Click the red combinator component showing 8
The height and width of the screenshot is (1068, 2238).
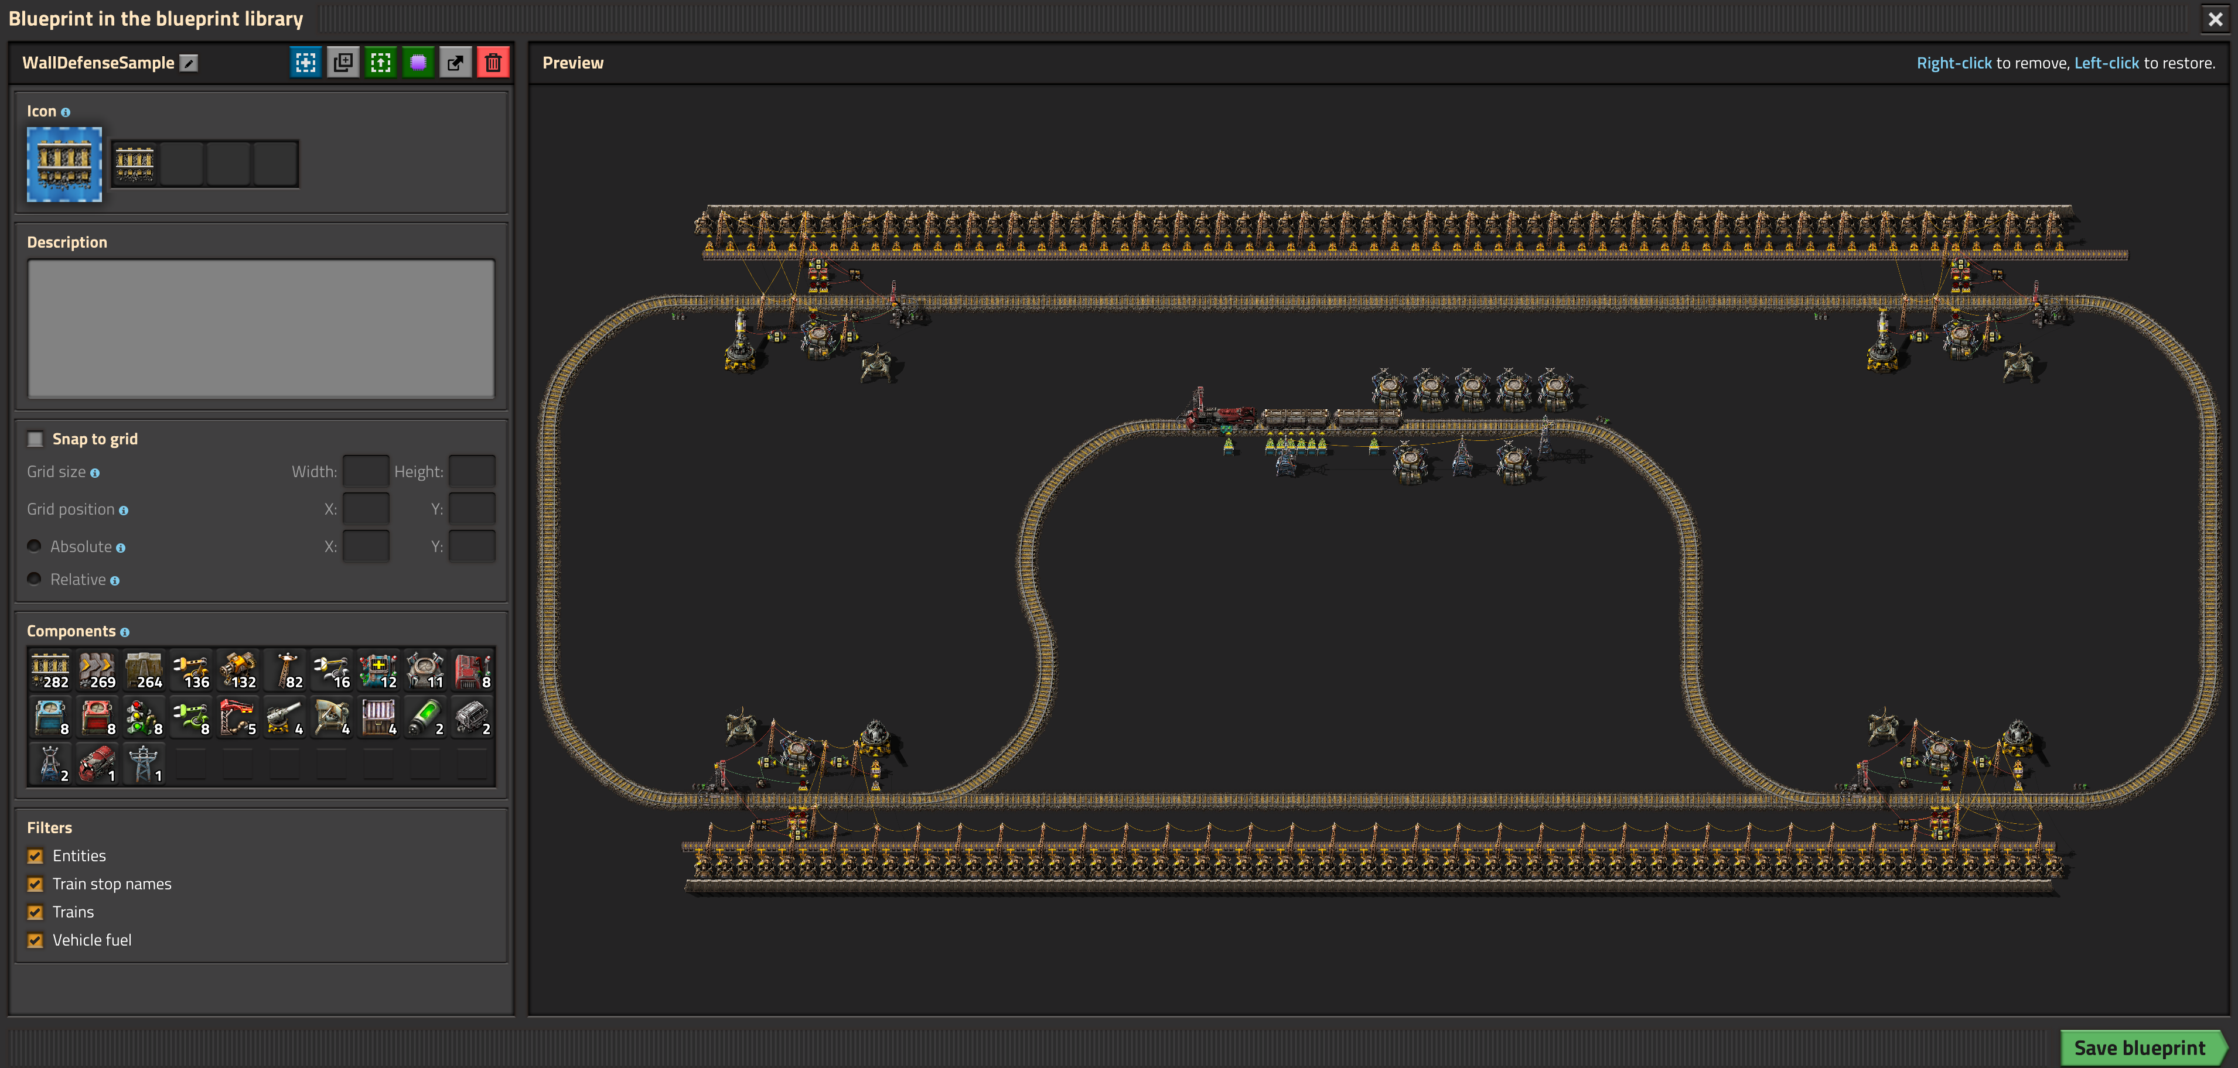click(473, 671)
